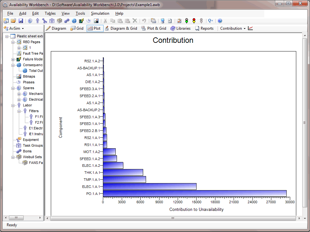
Task: Open the Simulation menu
Action: pos(100,13)
